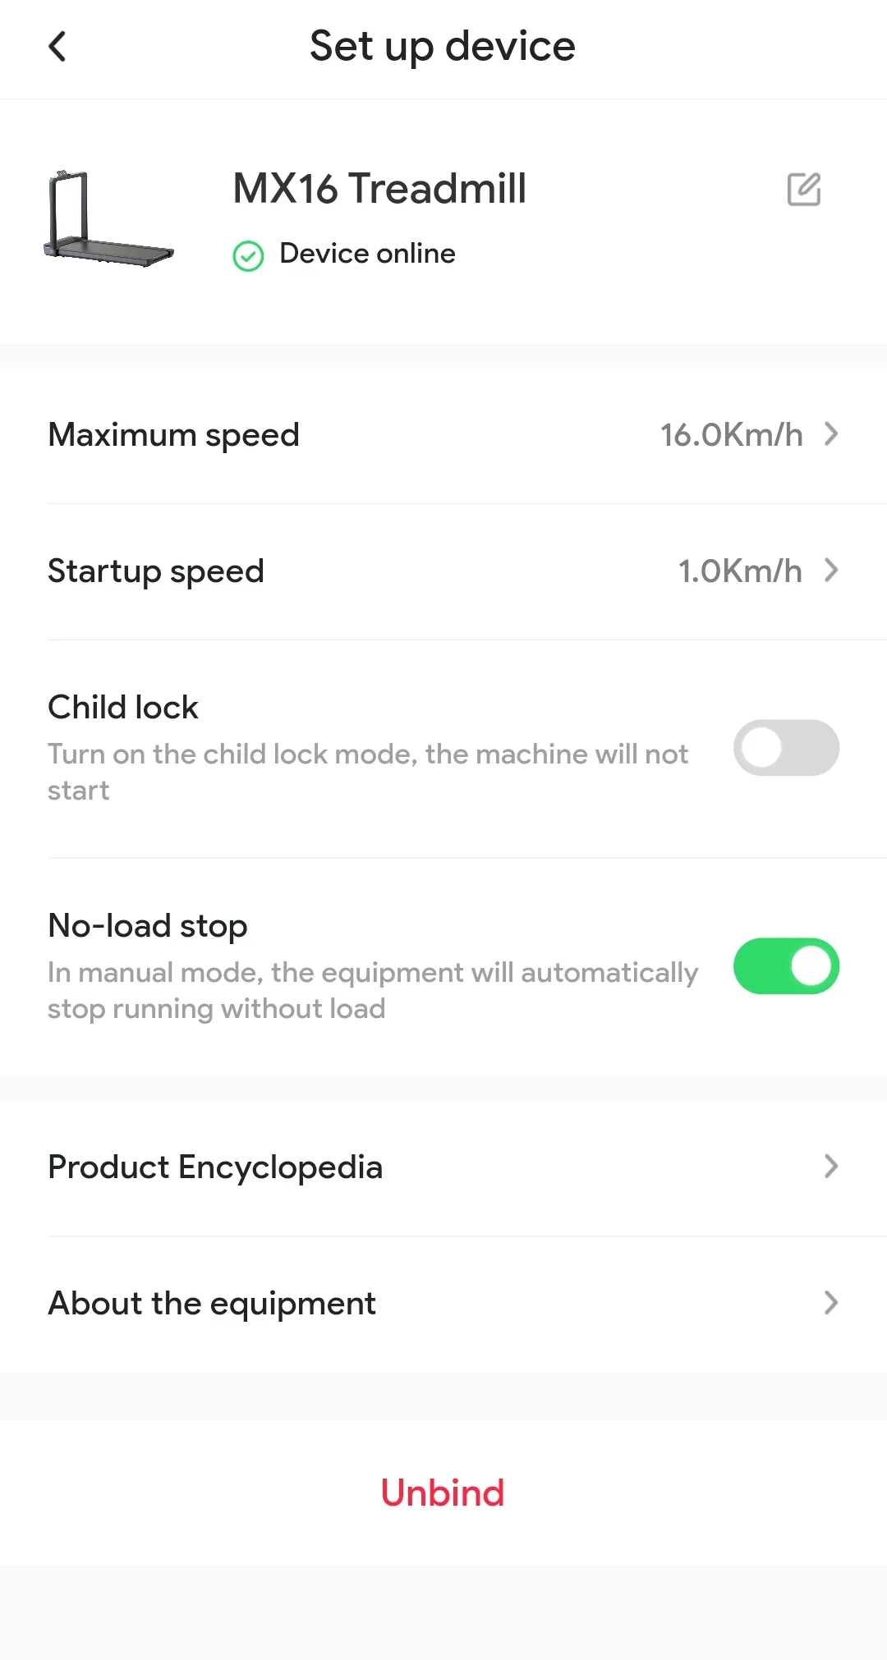The image size is (887, 1660).
Task: Tap the MX16 Treadmill device title
Action: point(379,188)
